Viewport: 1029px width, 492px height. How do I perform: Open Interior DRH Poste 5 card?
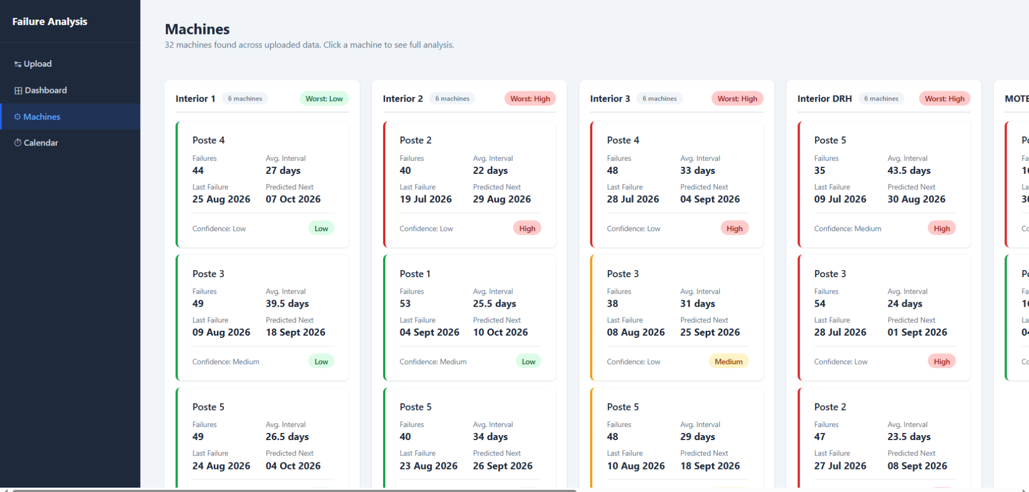point(884,184)
